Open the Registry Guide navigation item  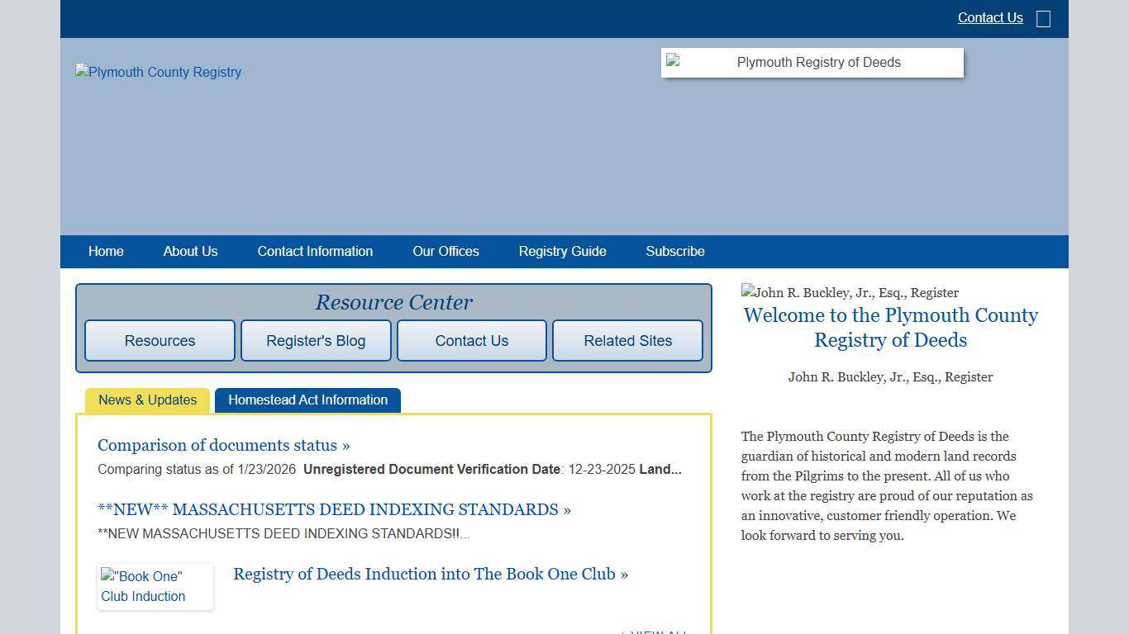(x=562, y=252)
